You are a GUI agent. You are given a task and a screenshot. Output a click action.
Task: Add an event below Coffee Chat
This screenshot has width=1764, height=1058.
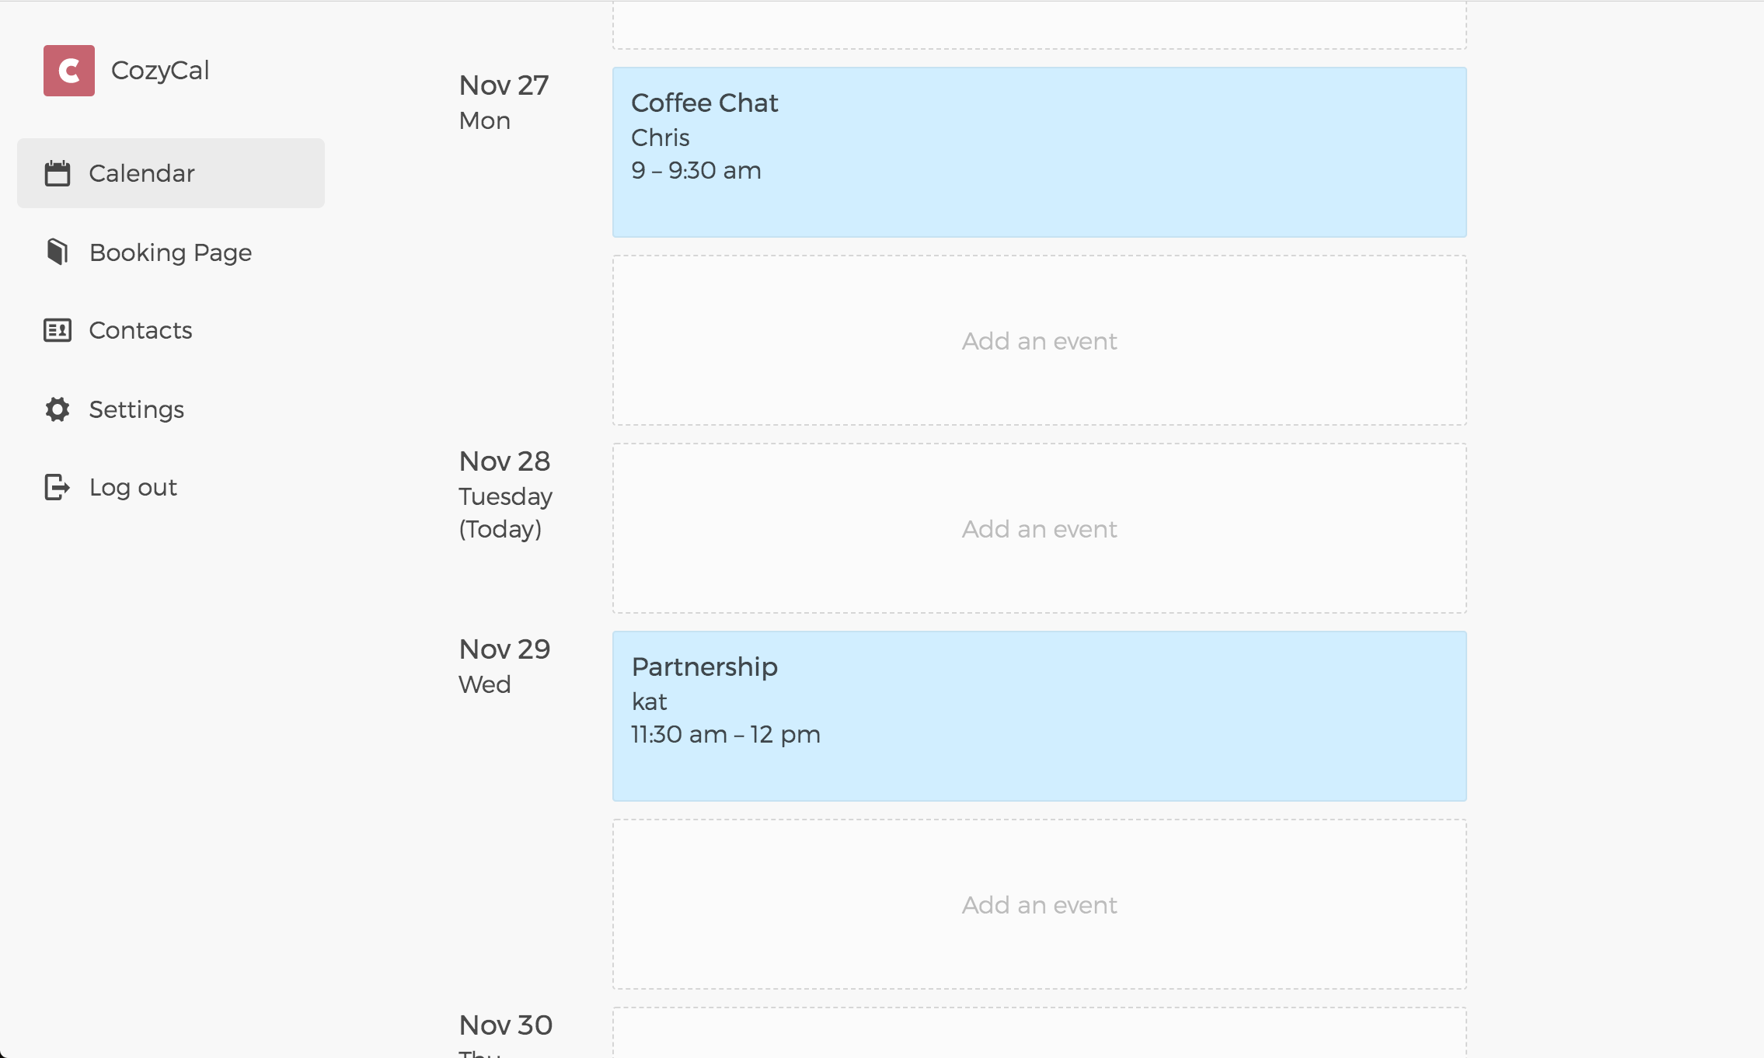pos(1039,341)
